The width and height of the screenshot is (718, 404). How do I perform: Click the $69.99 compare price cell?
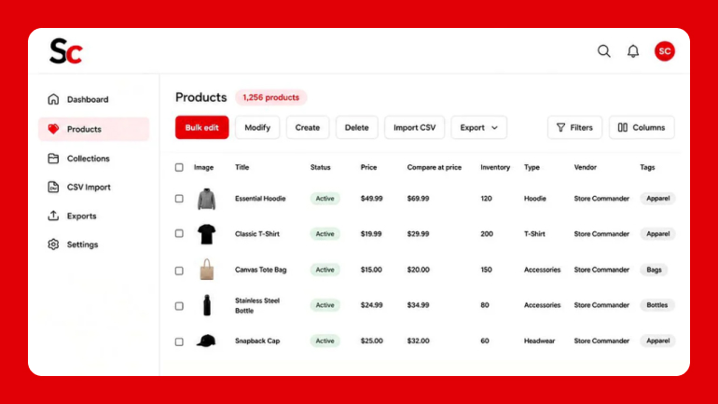(418, 199)
